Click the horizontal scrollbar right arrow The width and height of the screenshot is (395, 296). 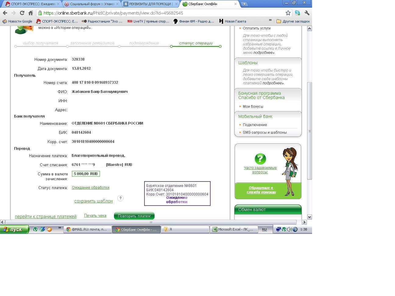(x=304, y=222)
